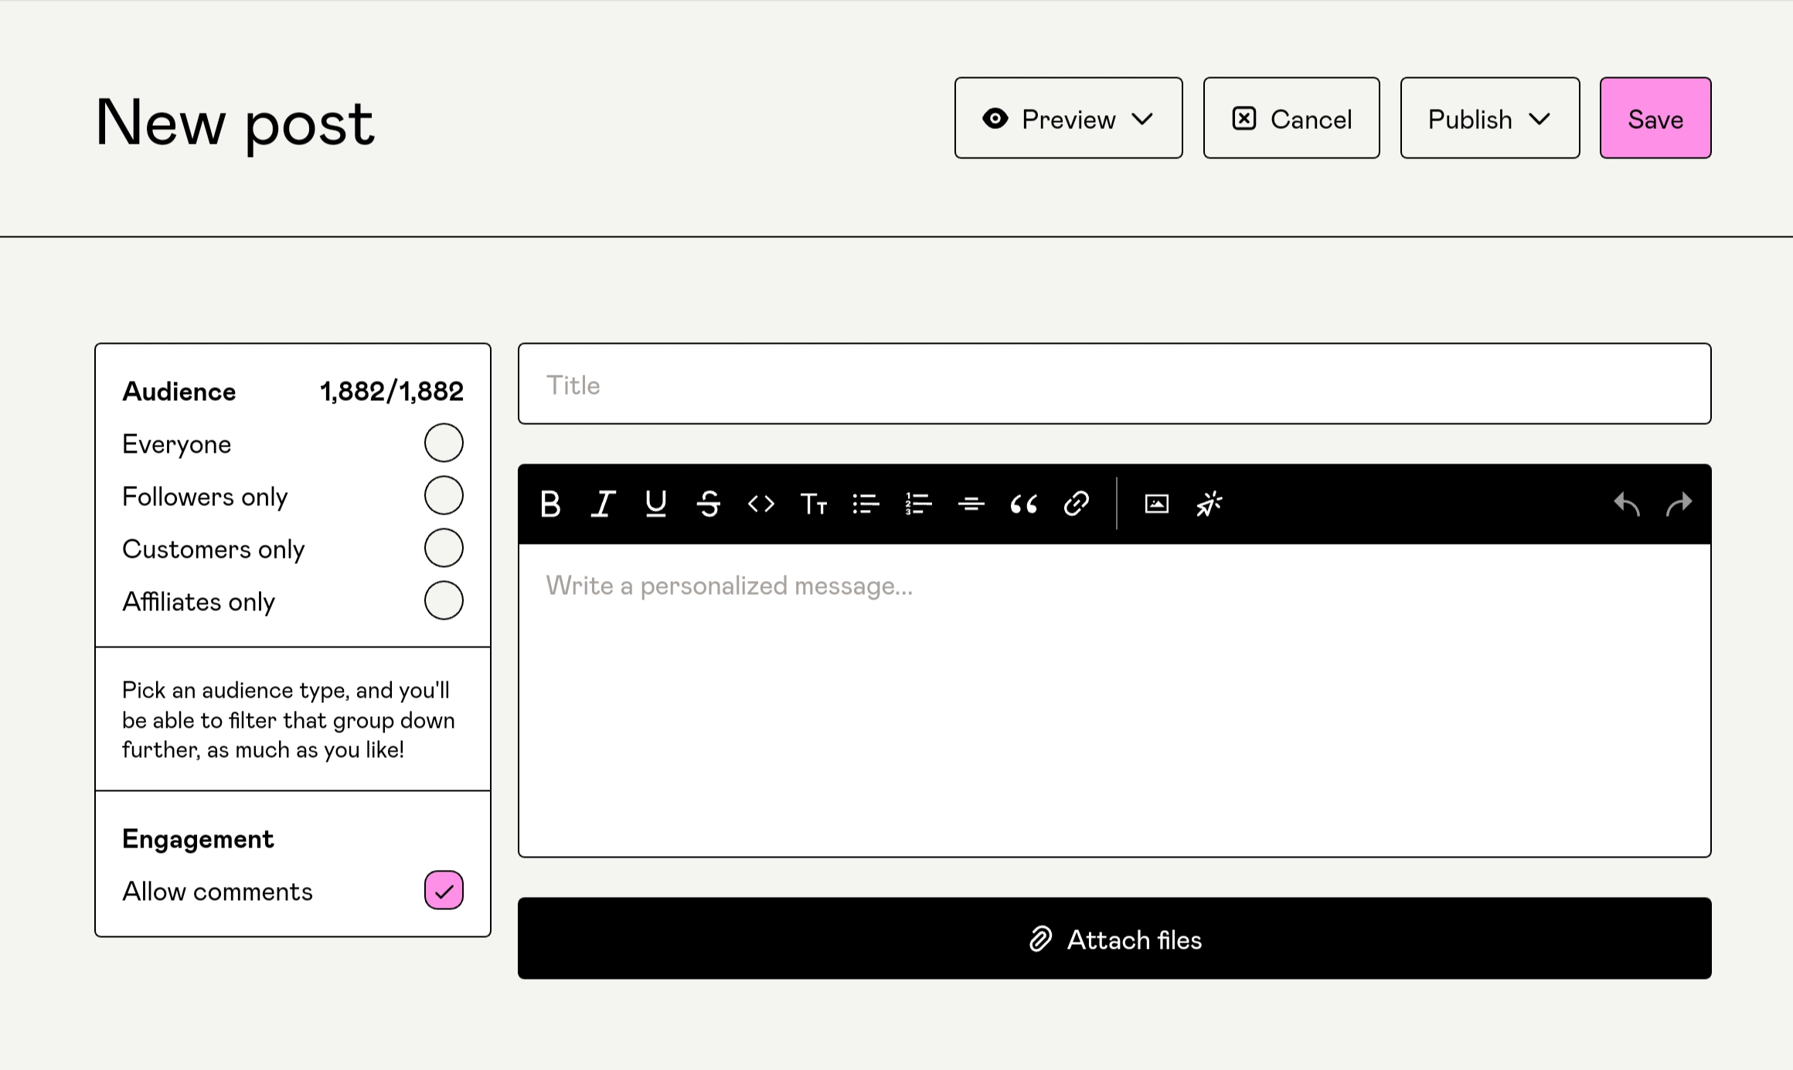Apply strikethrough text formatting
The width and height of the screenshot is (1793, 1070).
(x=708, y=504)
